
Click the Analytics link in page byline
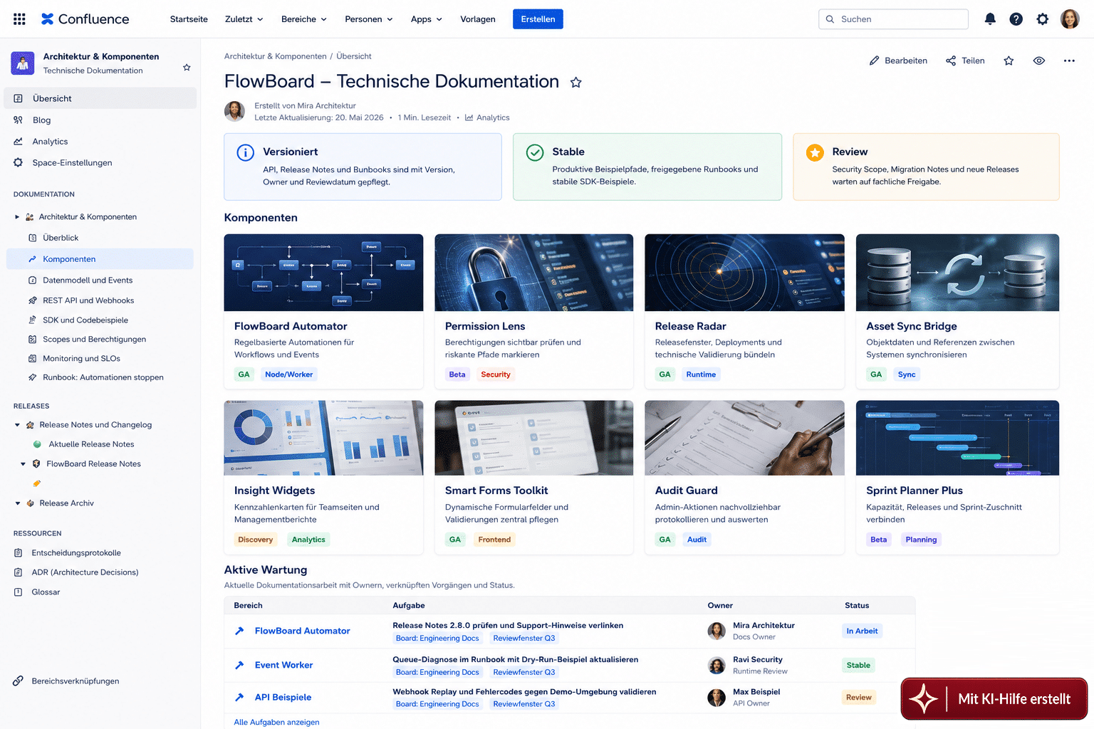487,118
